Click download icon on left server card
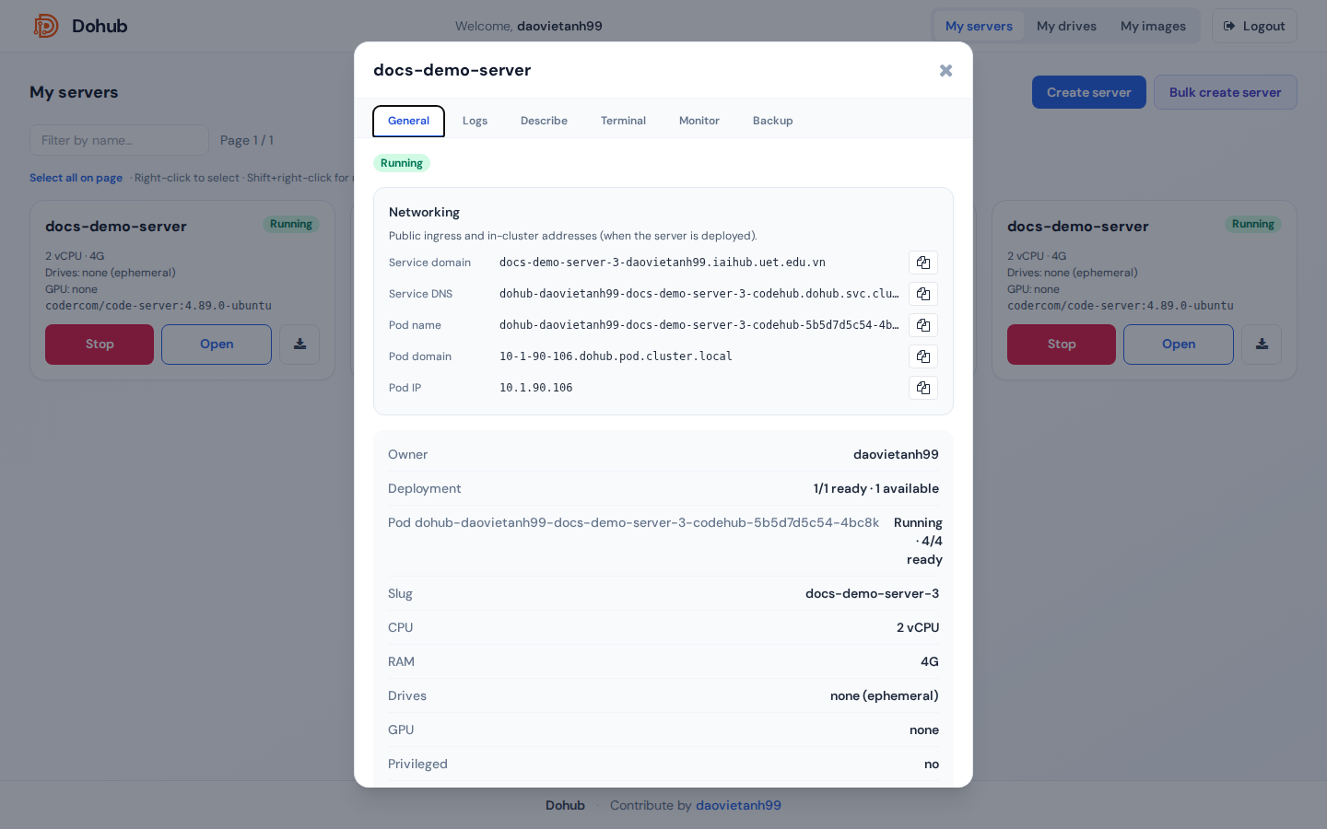This screenshot has width=1327, height=829. point(299,344)
